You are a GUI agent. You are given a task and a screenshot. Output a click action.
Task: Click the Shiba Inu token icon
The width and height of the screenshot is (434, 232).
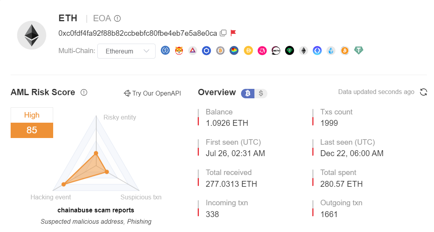(179, 50)
